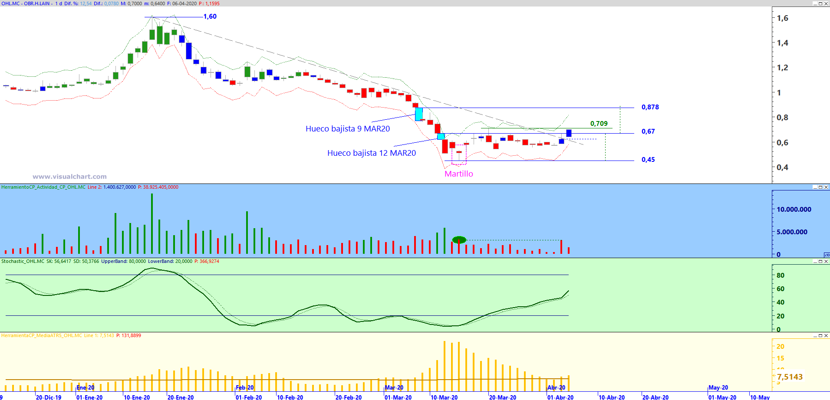Click the green '0,709' target label
Viewport: 830px width, 400px height.
point(599,124)
